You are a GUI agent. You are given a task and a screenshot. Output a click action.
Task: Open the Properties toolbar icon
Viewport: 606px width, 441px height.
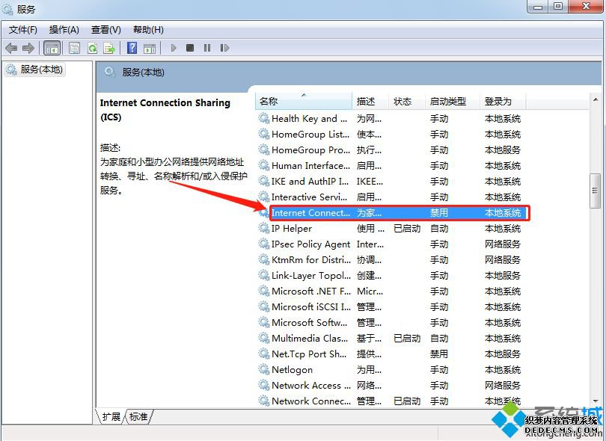74,49
